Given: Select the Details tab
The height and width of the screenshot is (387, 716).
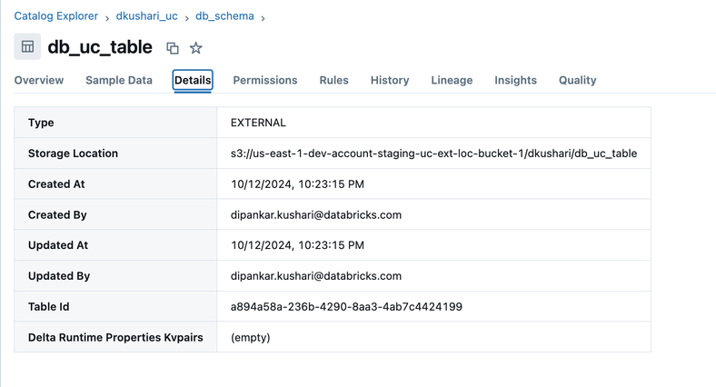Looking at the screenshot, I should [193, 80].
